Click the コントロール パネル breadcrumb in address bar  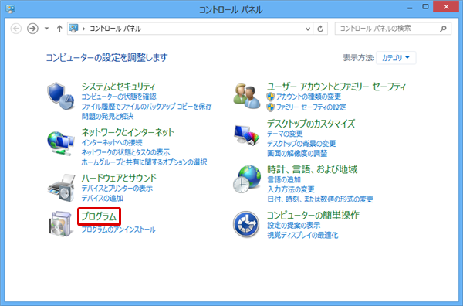pyautogui.click(x=115, y=29)
